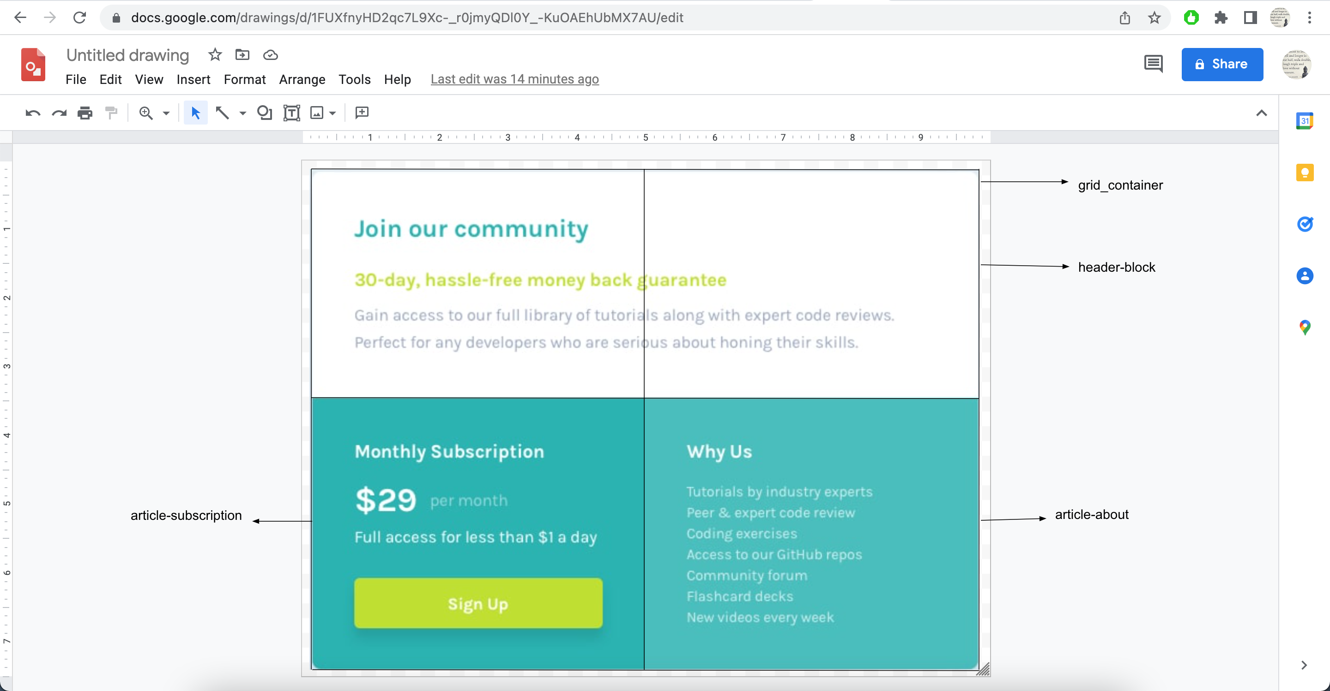1330x691 pixels.
Task: Click the Add comment toolbar icon
Action: [x=362, y=113]
